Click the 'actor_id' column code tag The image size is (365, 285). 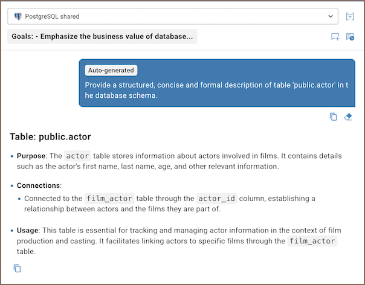(216, 198)
